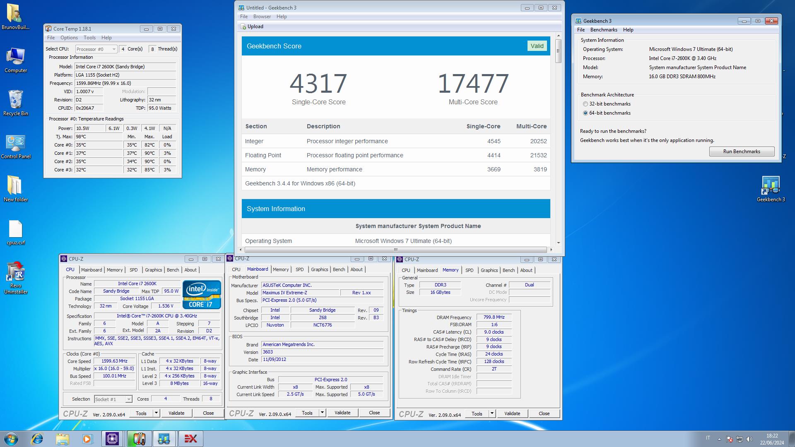Launch Internet Explorer from the taskbar
Screen dimensions: 795x447
point(37,439)
